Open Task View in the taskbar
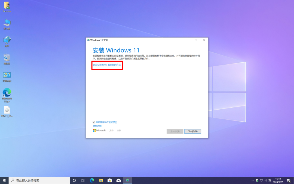This screenshot has width=294, height=184. point(83,180)
